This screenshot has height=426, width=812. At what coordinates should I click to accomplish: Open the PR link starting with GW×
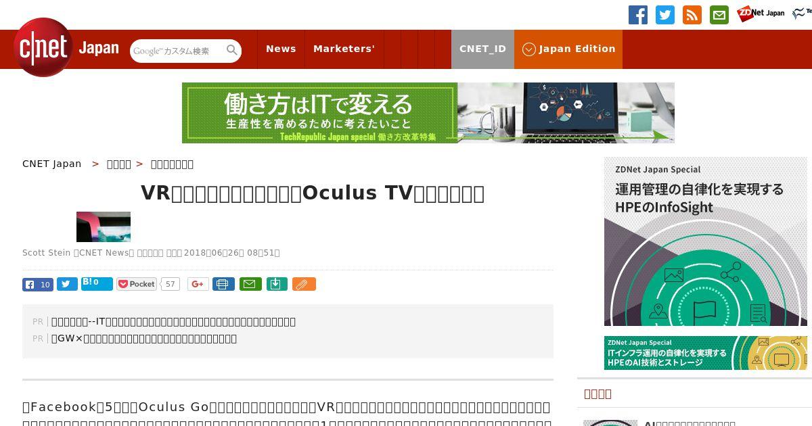pyautogui.click(x=144, y=338)
